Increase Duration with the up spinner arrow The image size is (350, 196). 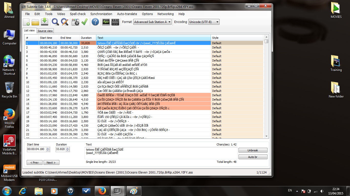pos(68,148)
